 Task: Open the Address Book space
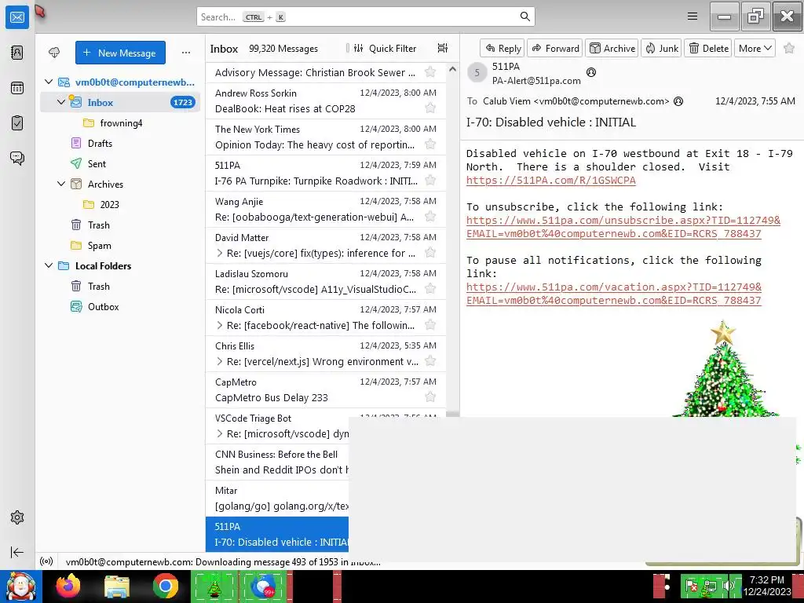coord(17,53)
